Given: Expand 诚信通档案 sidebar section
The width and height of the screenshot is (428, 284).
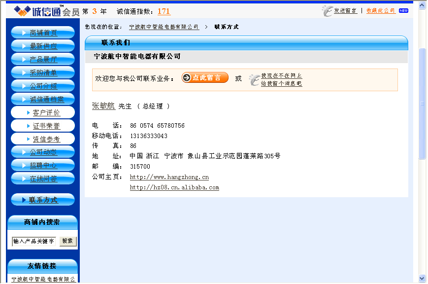Looking at the screenshot, I should pyautogui.click(x=43, y=100).
